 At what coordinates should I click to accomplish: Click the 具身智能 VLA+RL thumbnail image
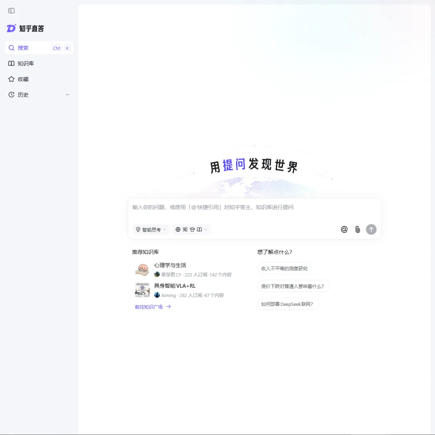142,290
